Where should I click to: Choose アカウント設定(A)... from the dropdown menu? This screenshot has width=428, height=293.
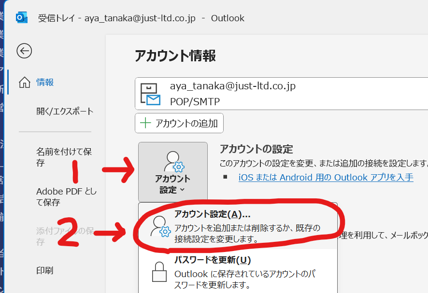(x=238, y=226)
